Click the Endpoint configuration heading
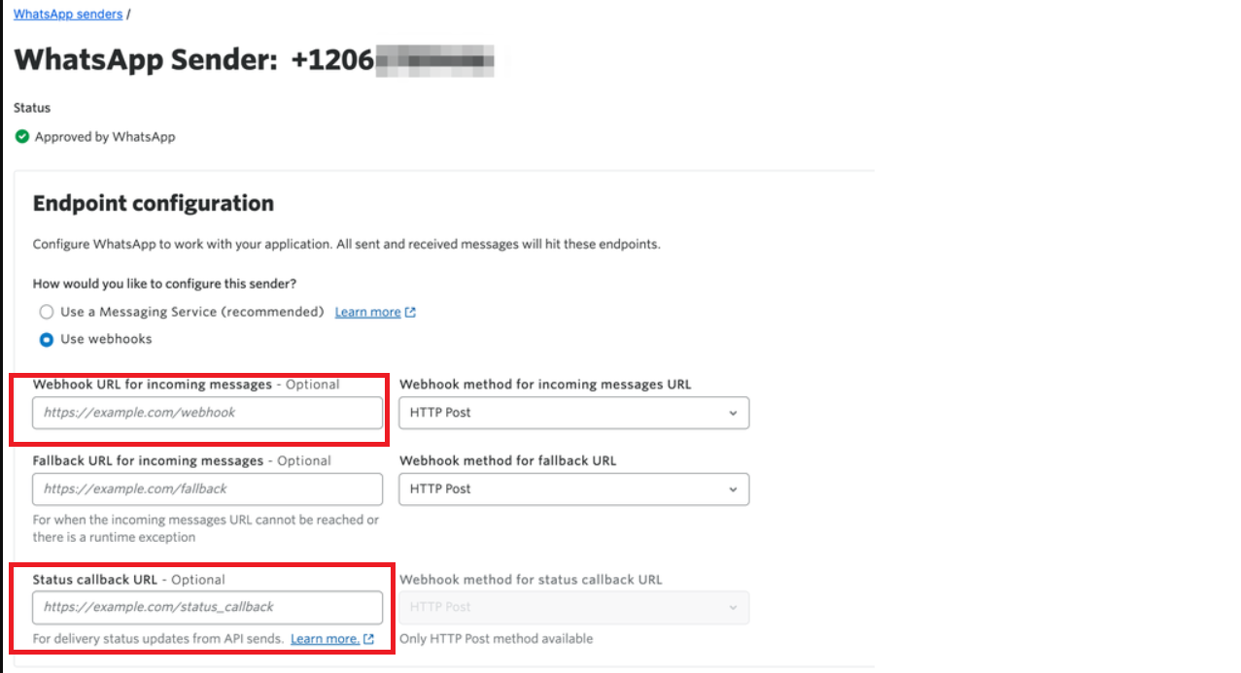Image resolution: width=1241 pixels, height=673 pixels. tap(154, 203)
